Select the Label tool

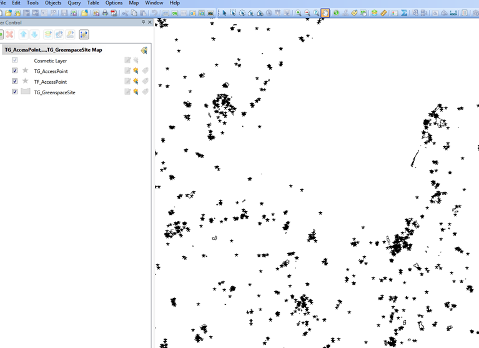coord(354,13)
